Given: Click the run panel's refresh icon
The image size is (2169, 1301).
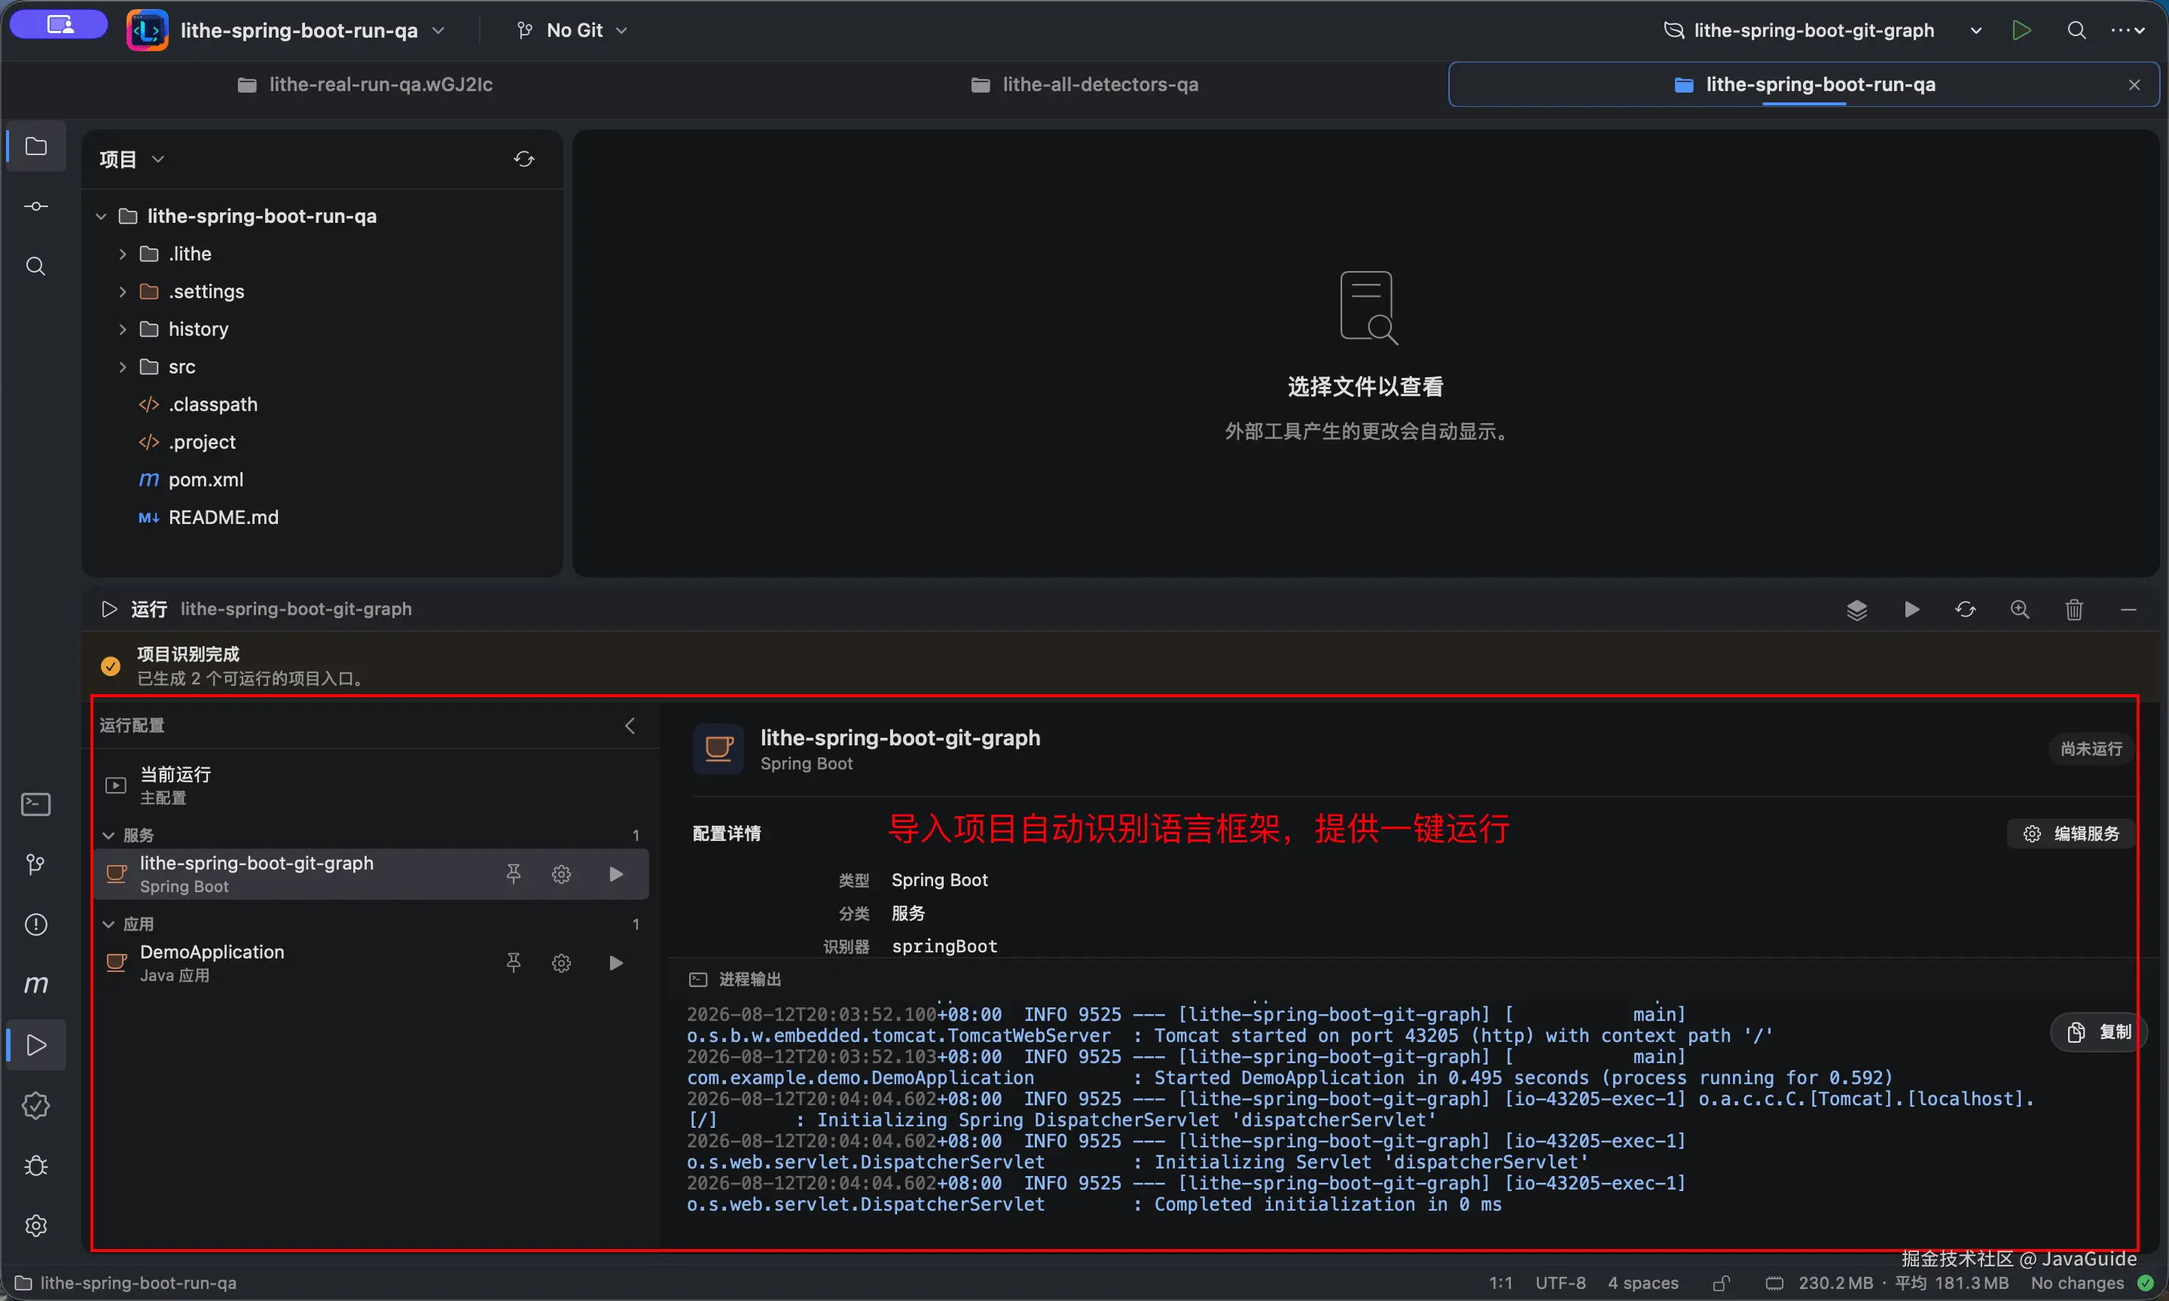Looking at the screenshot, I should click(1966, 609).
